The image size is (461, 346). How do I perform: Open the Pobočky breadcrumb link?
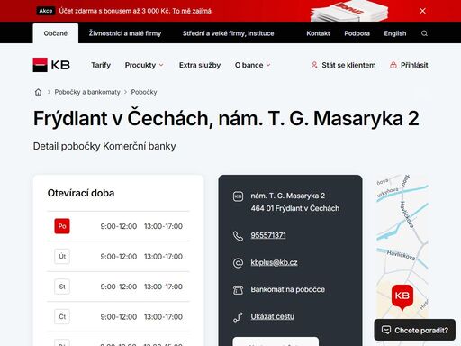[144, 92]
